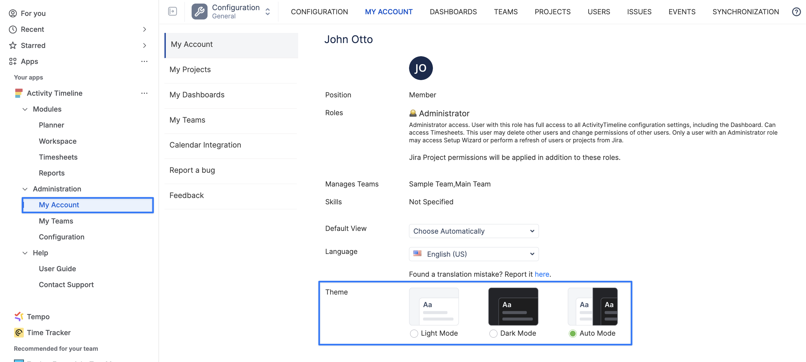
Task: Select the Auto Mode radio button
Action: click(572, 333)
